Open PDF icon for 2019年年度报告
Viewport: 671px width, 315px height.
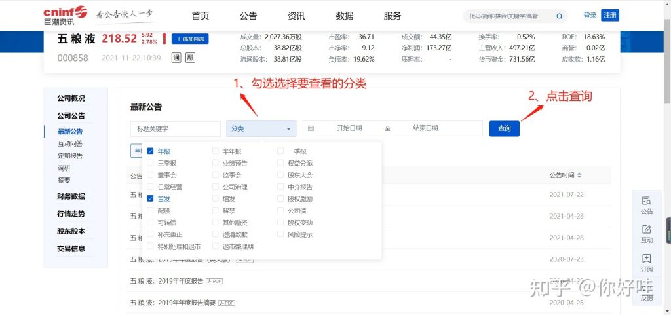pos(214,281)
